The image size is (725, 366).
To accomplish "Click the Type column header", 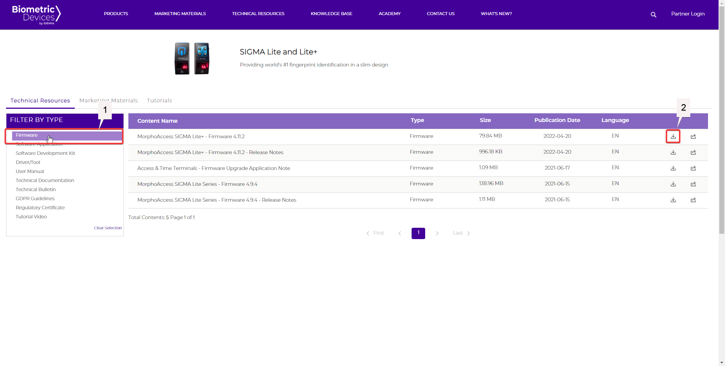I will pyautogui.click(x=417, y=120).
